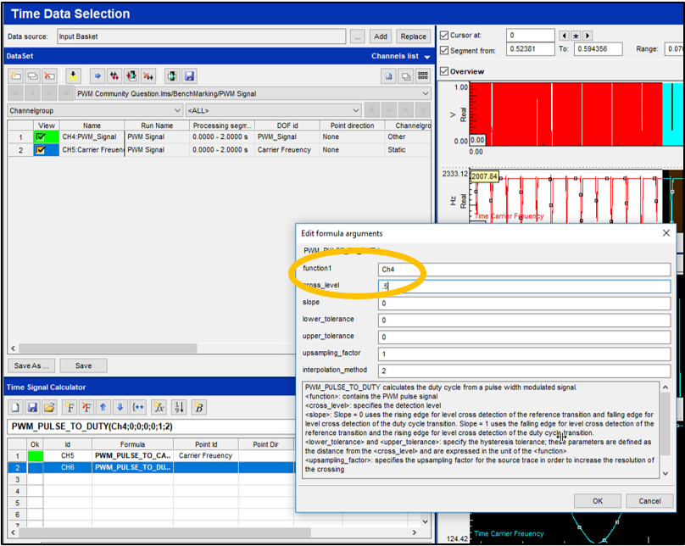This screenshot has height=546, width=685.
Task: Click the function1 input field containing Ch4
Action: [x=524, y=270]
